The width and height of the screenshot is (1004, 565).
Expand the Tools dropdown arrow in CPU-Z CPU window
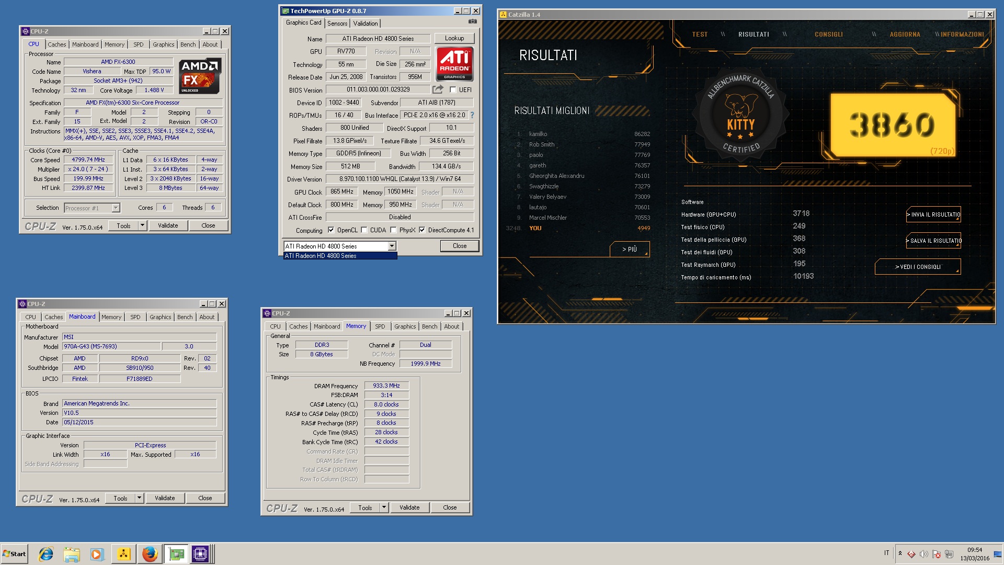[x=142, y=225]
